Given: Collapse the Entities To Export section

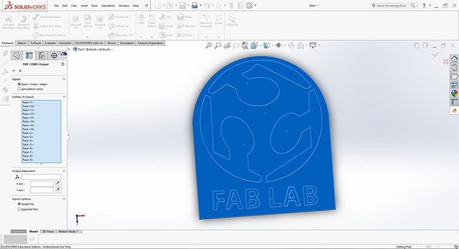Looking at the screenshot, I should click(x=64, y=96).
